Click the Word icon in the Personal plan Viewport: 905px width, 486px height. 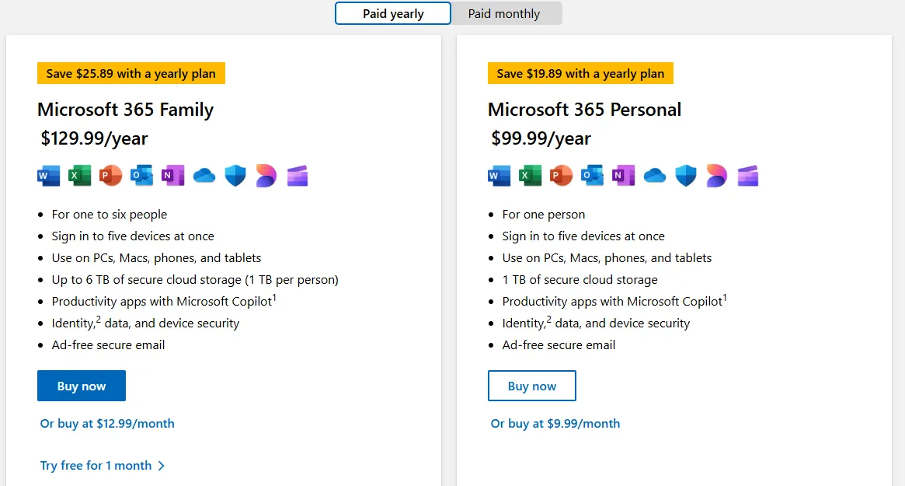499,176
